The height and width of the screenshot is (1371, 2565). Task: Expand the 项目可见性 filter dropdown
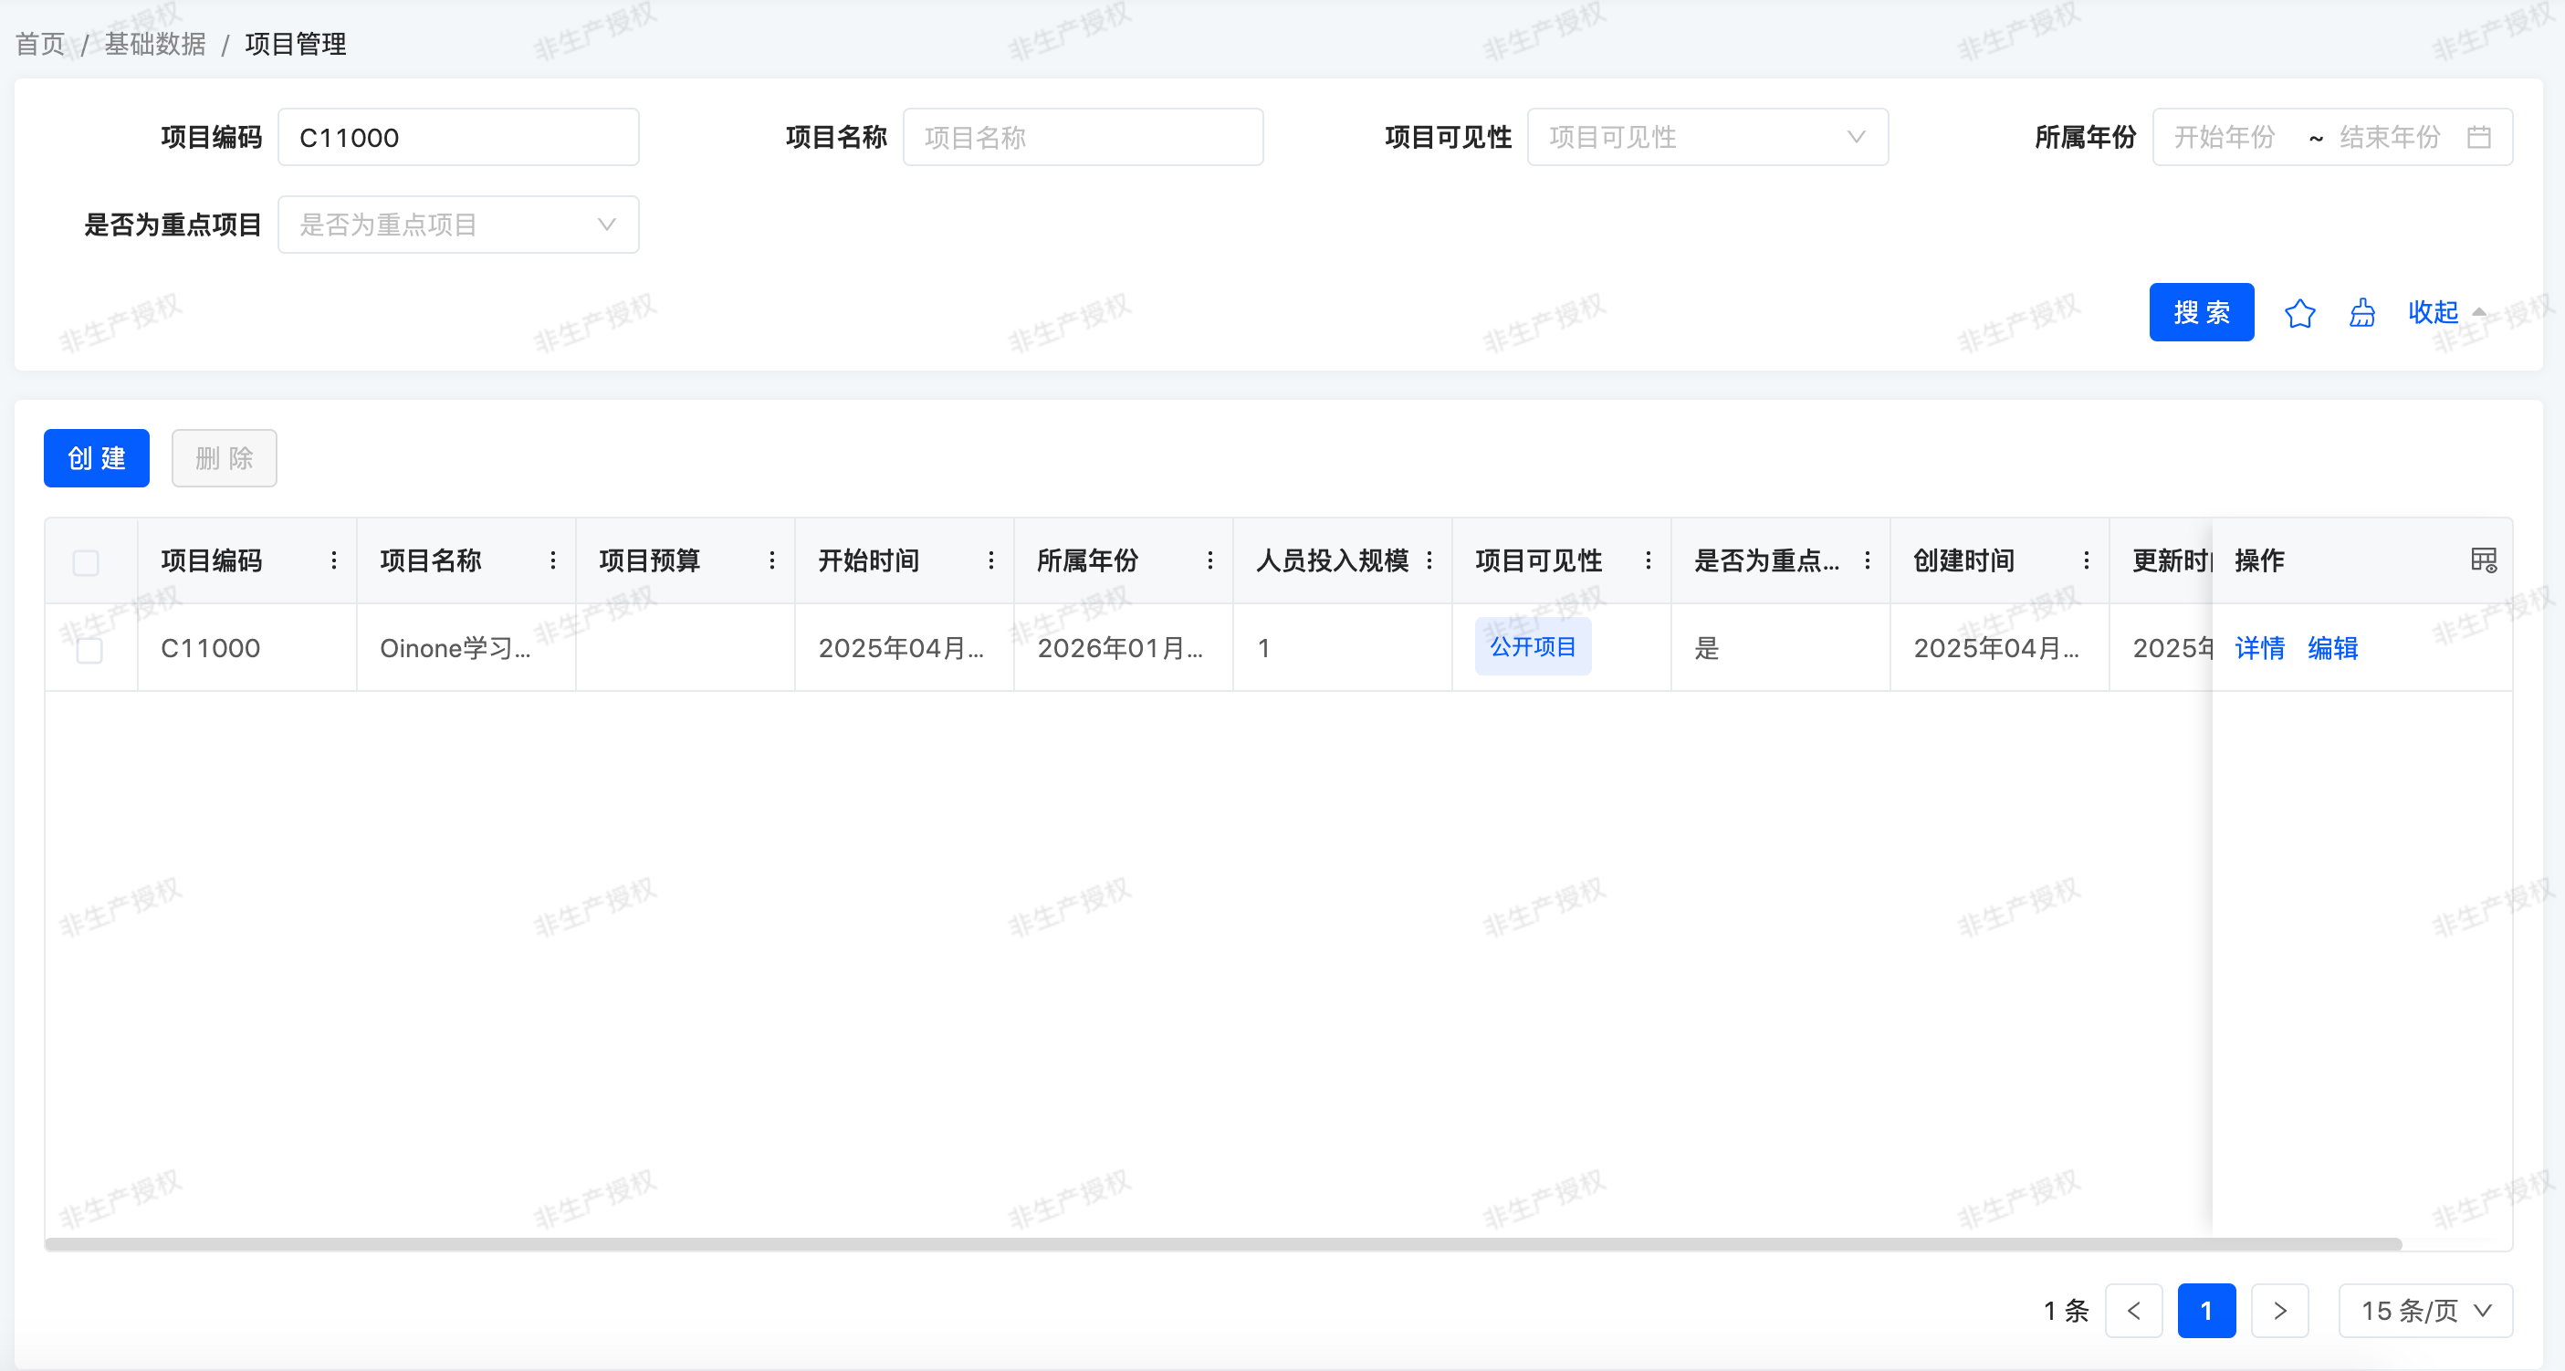[1707, 138]
